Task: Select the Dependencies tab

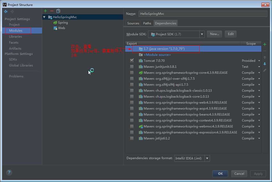Action: (166, 23)
